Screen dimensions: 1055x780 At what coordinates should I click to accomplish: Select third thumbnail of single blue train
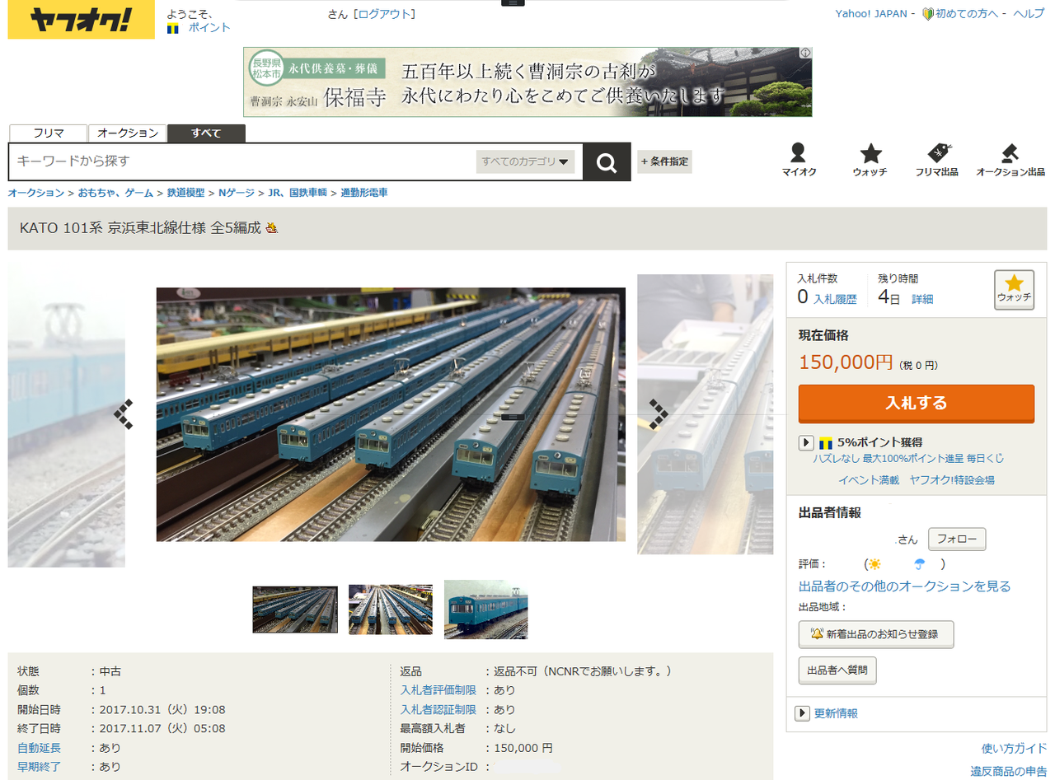tap(486, 610)
